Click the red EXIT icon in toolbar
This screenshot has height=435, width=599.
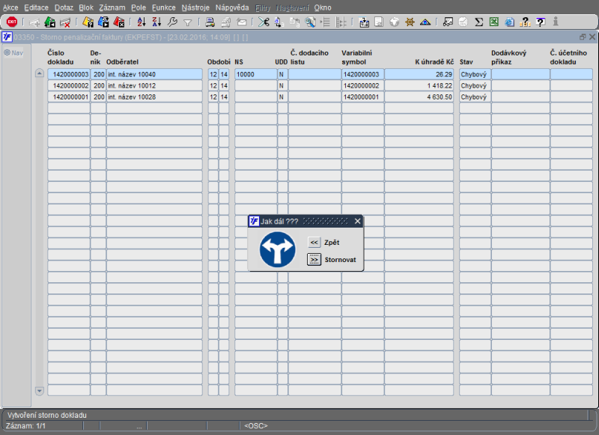tap(12, 22)
